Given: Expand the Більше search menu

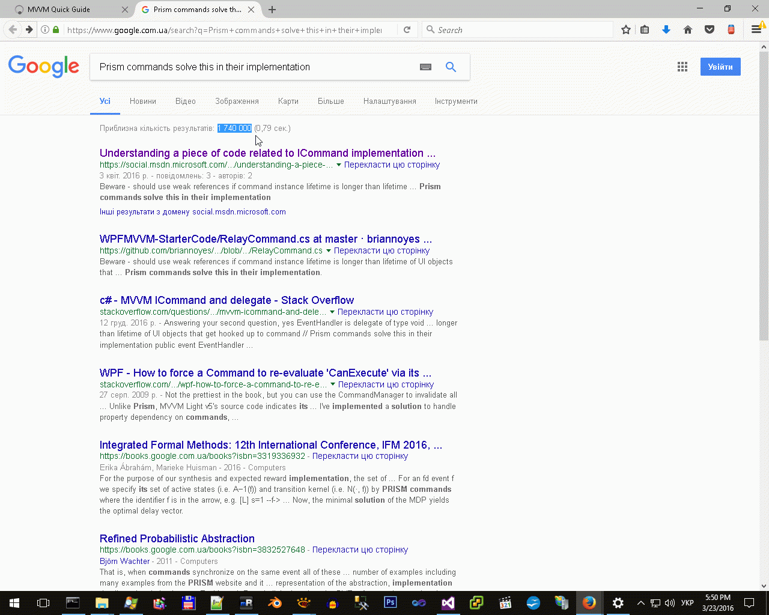Looking at the screenshot, I should tap(331, 101).
